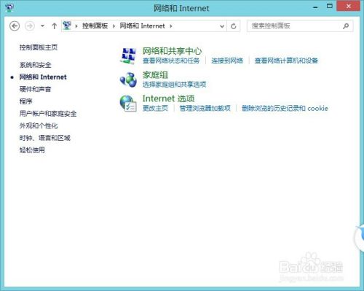The height and width of the screenshot is (291, 364).
Task: Maximize the 网络和 Internet window
Action: pos(330,7)
